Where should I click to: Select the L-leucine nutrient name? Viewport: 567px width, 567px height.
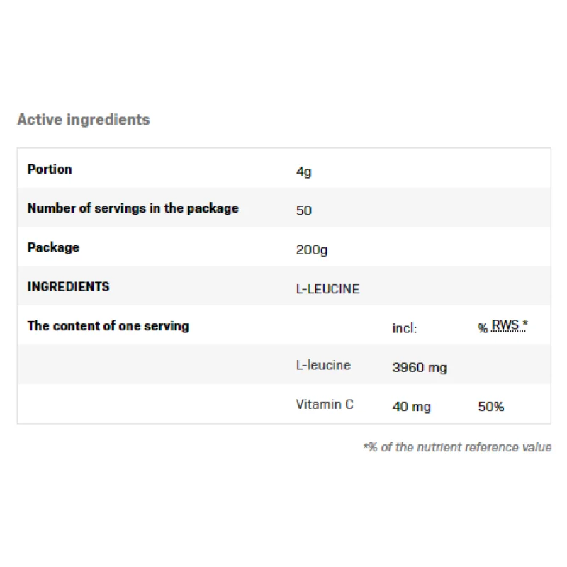click(323, 366)
